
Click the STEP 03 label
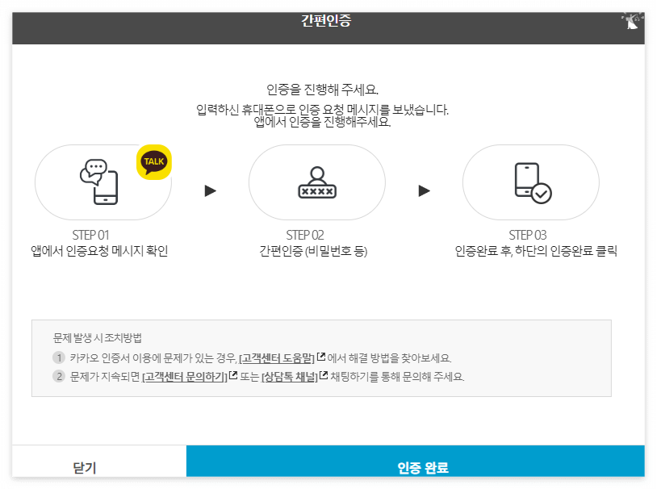tap(528, 235)
